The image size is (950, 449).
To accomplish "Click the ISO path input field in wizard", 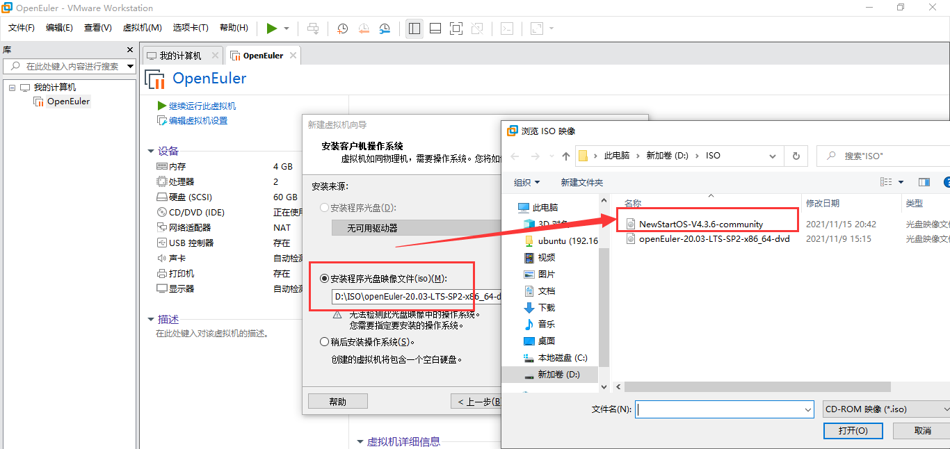I will point(416,297).
